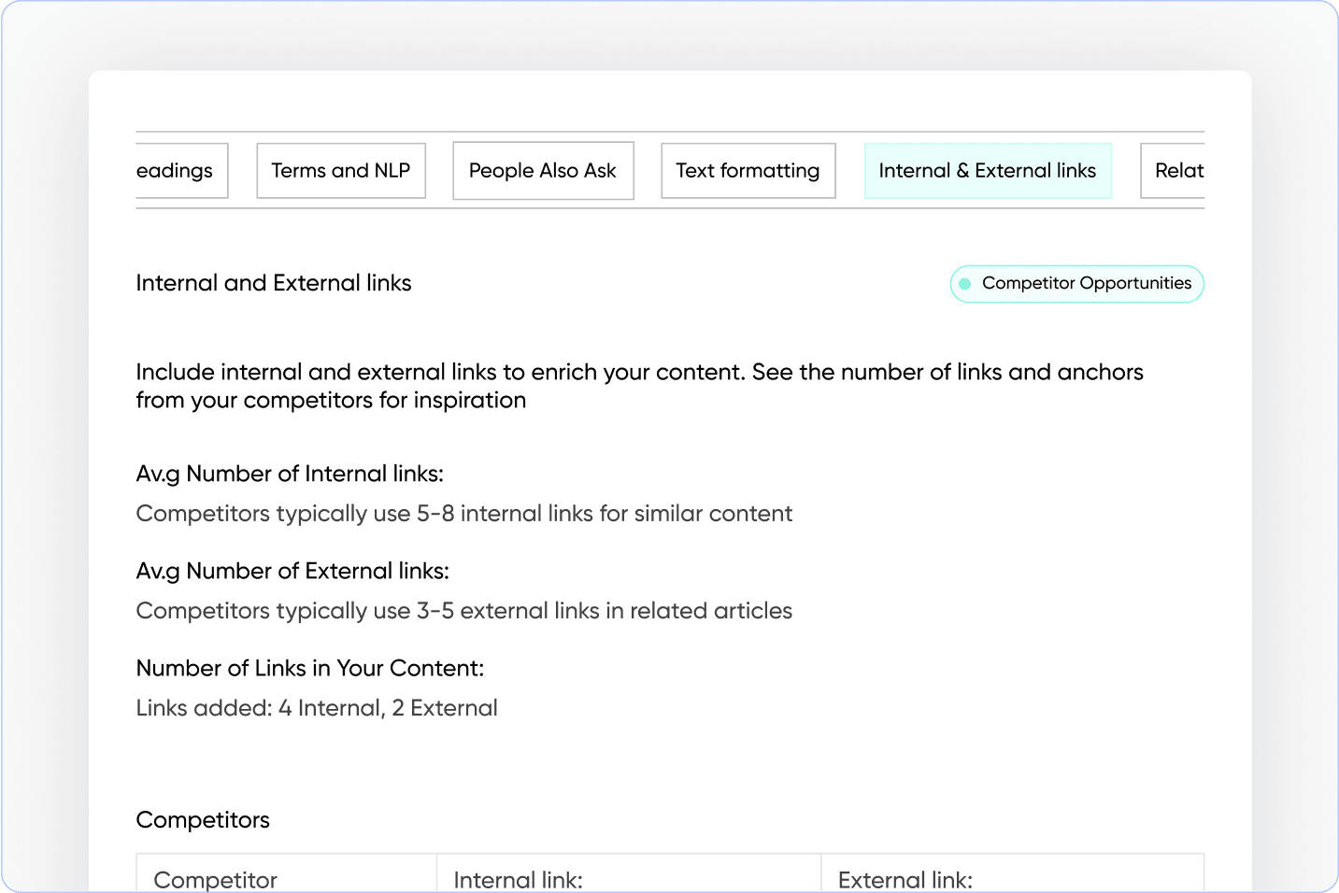This screenshot has height=893, width=1339.
Task: Click the internal links competitor tip text
Action: (464, 513)
